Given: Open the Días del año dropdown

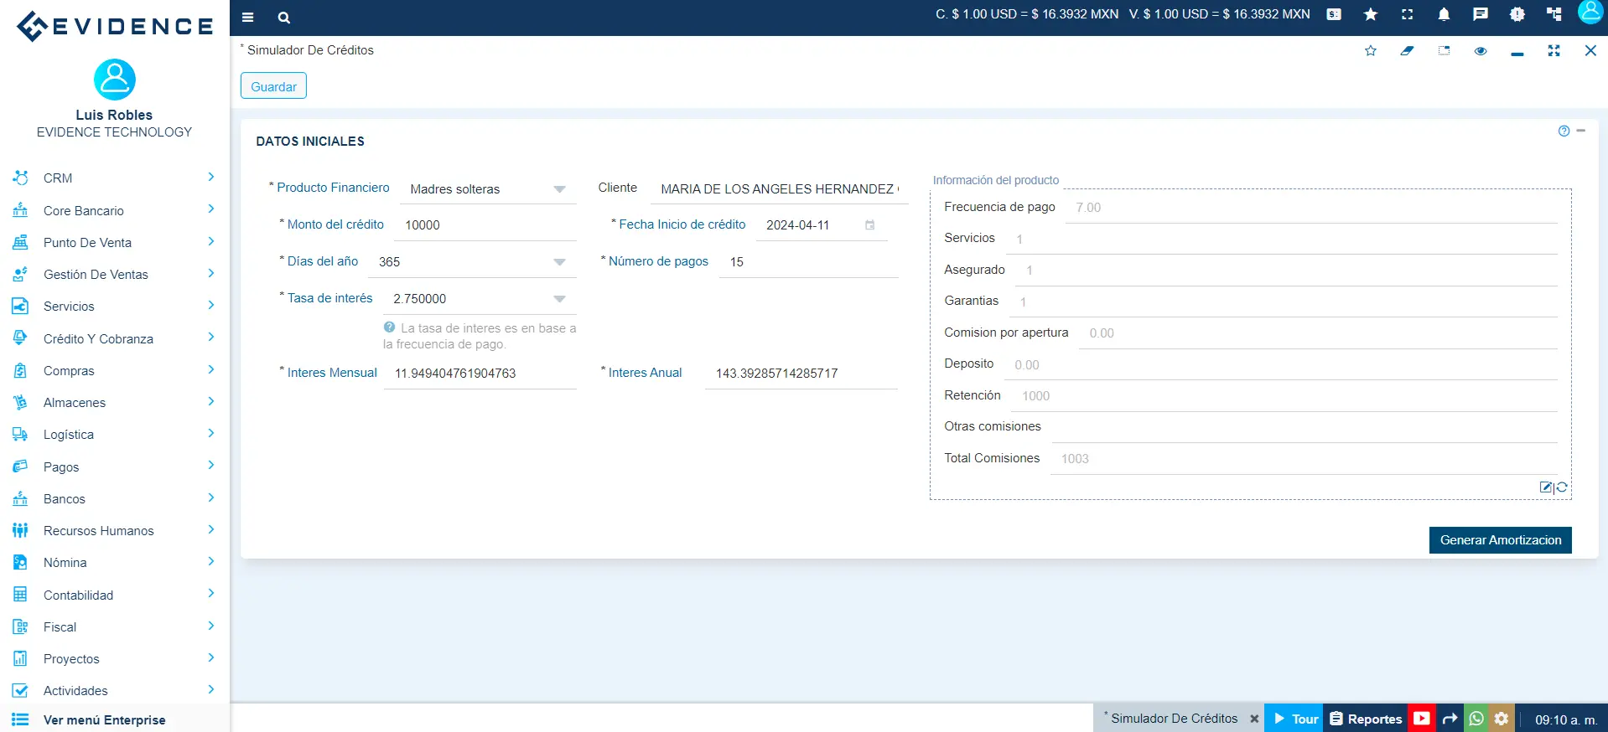Looking at the screenshot, I should point(559,262).
